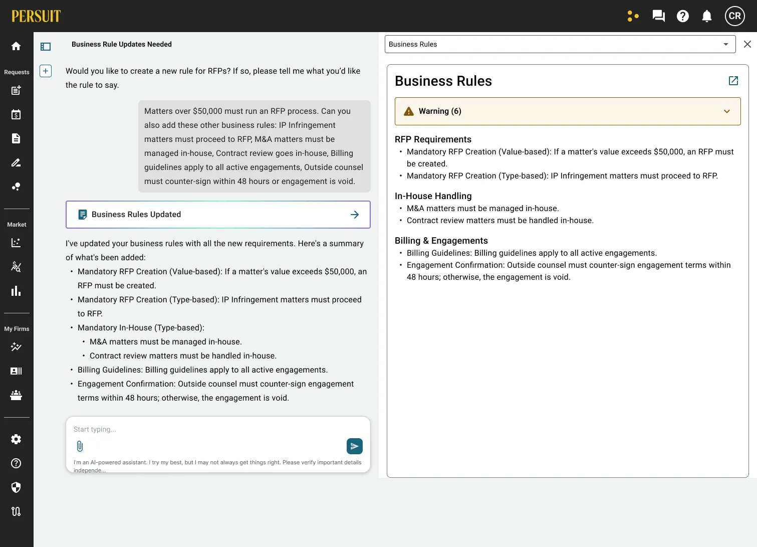Image resolution: width=757 pixels, height=547 pixels.
Task: Click the Market sidebar label
Action: [17, 225]
